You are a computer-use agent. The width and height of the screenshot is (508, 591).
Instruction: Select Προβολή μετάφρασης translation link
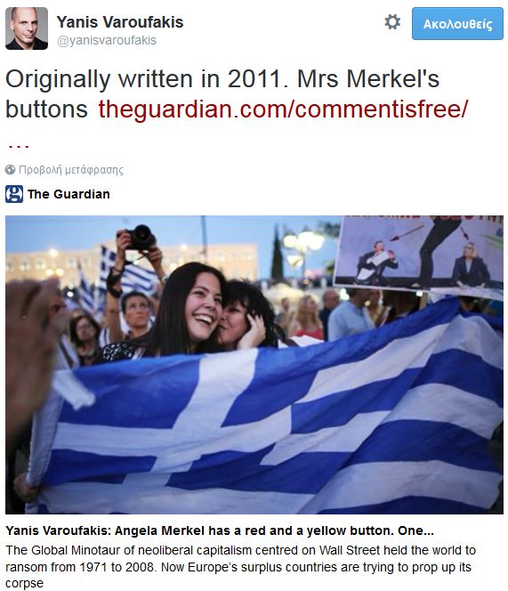point(71,170)
